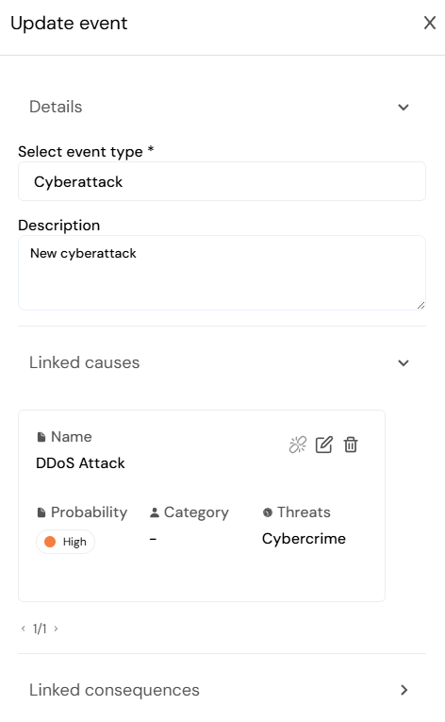Edit the DDoS Attack cause
The height and width of the screenshot is (722, 445).
[x=324, y=445]
